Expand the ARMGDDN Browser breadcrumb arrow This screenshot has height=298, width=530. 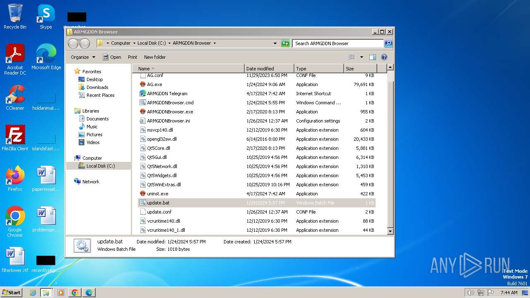click(214, 43)
